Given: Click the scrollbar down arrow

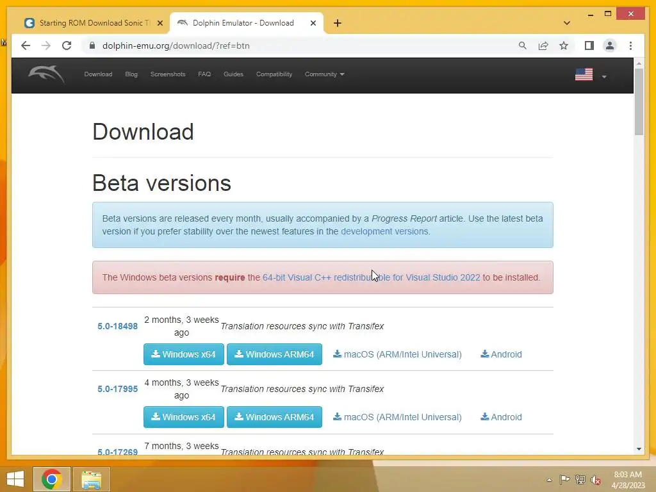Looking at the screenshot, I should (639, 449).
